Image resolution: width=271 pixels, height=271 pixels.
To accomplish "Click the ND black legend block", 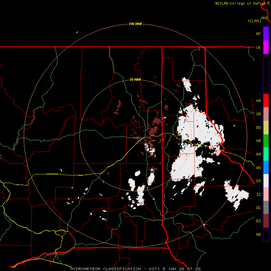I will click(266, 234).
